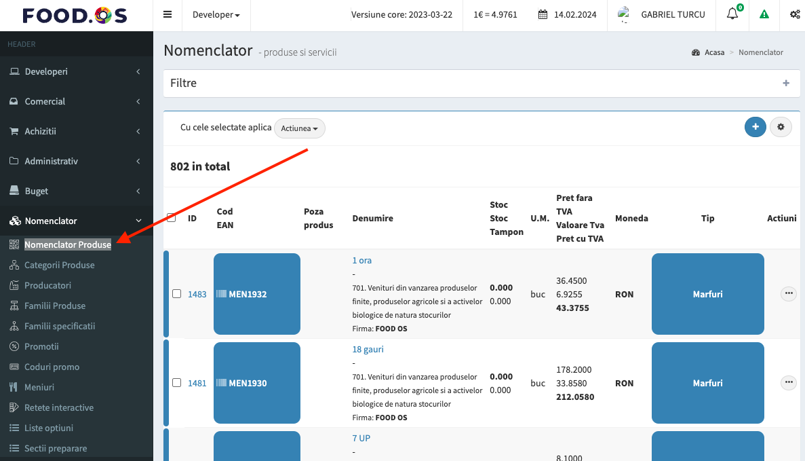
Task: Click the Denumire column header
Action: pyautogui.click(x=373, y=218)
